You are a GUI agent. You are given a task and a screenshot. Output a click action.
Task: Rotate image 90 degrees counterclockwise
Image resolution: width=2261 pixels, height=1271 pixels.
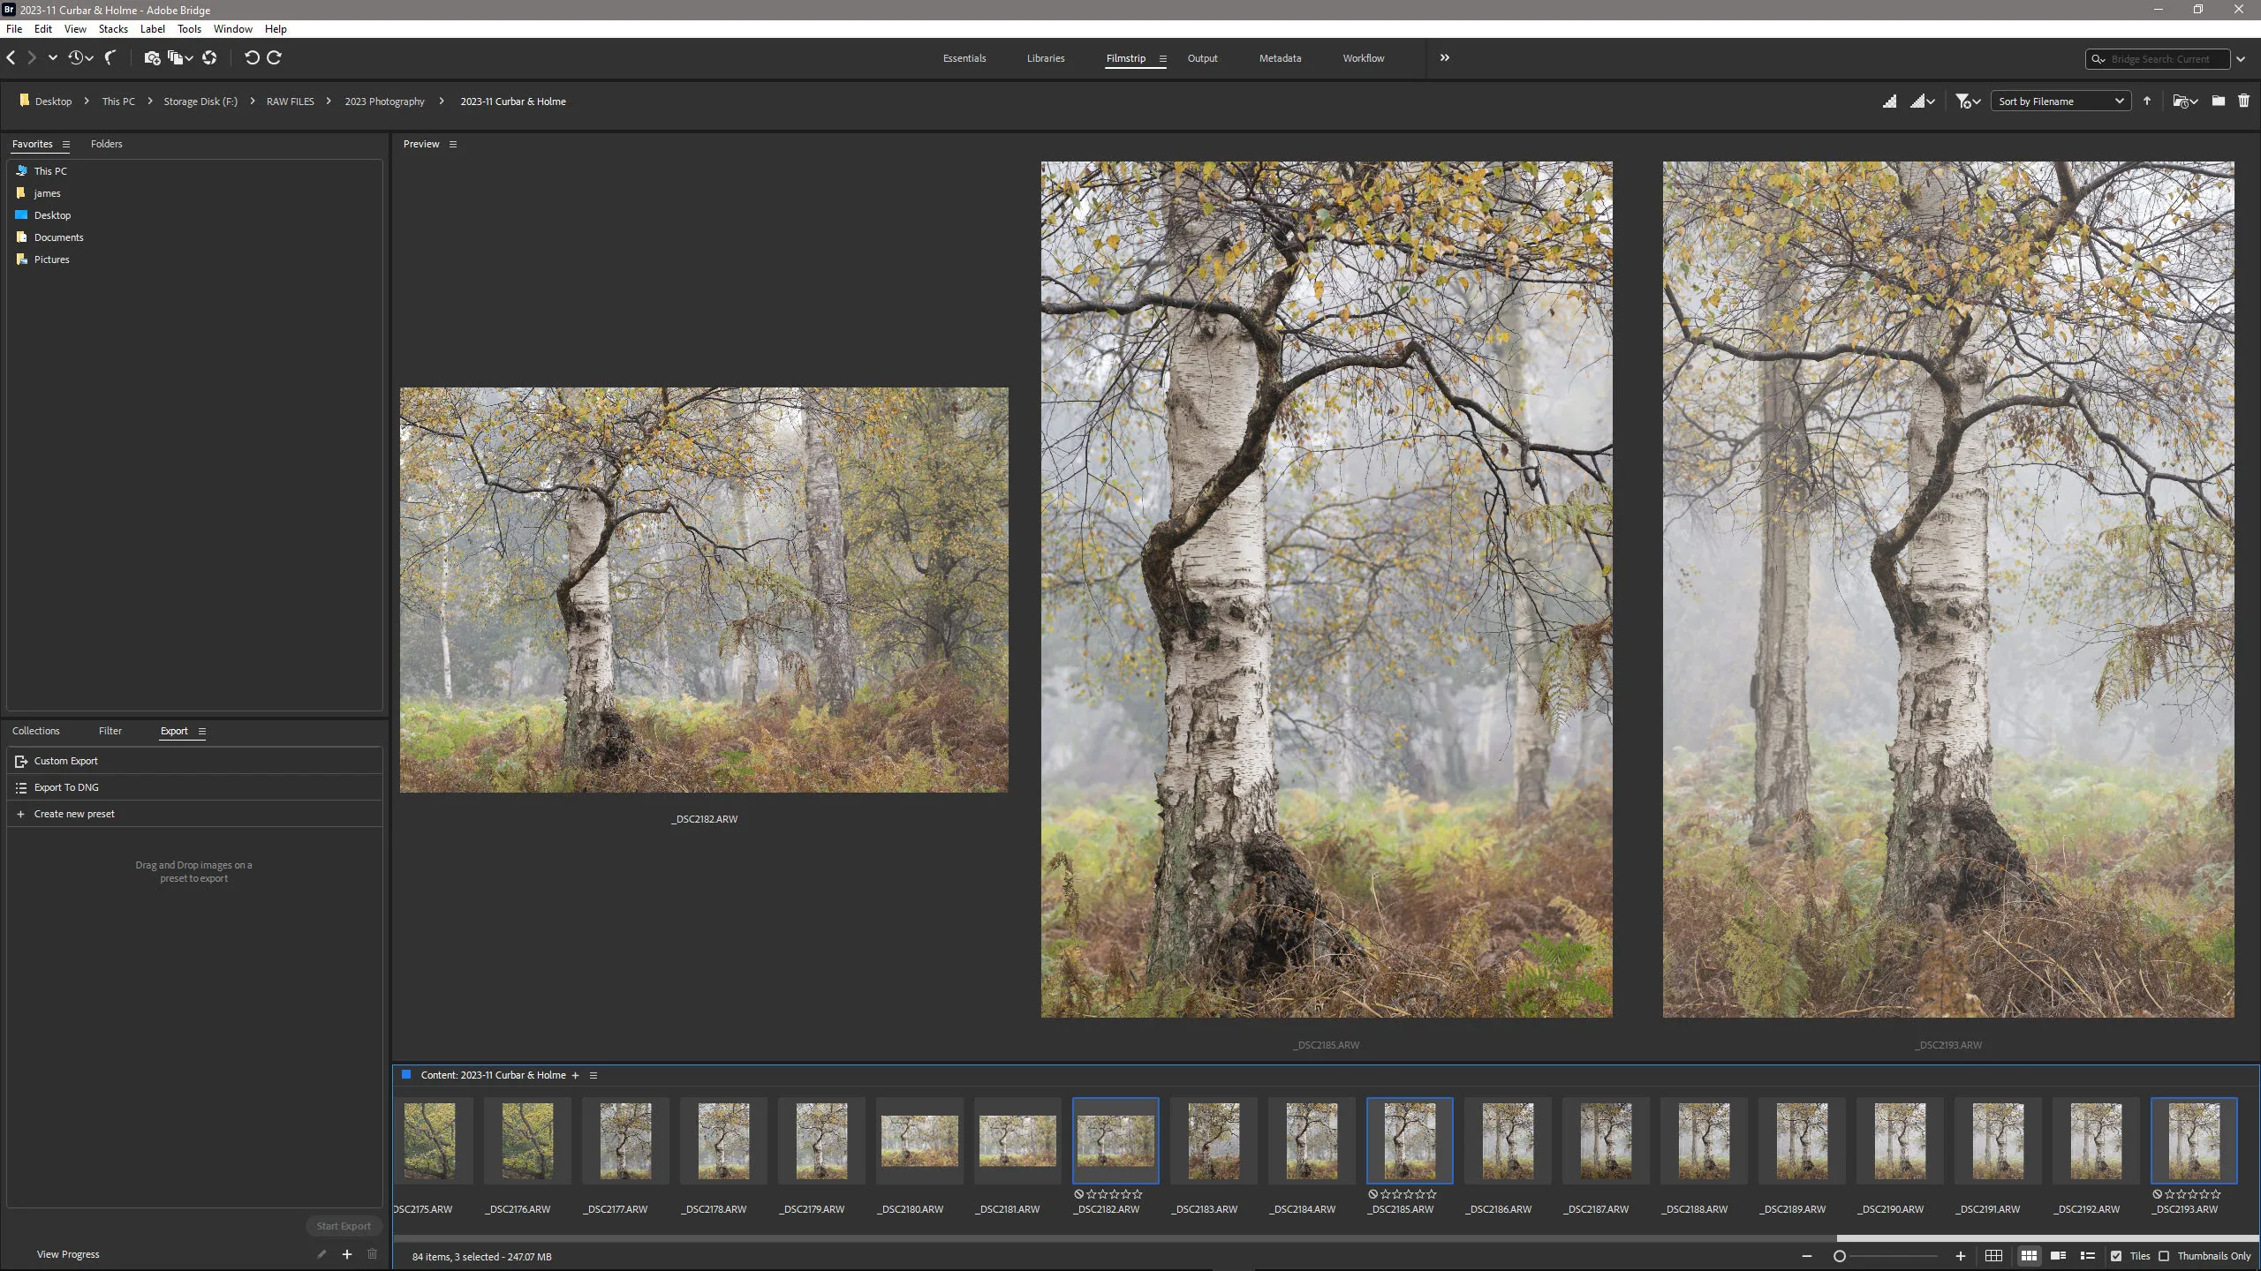coord(252,58)
